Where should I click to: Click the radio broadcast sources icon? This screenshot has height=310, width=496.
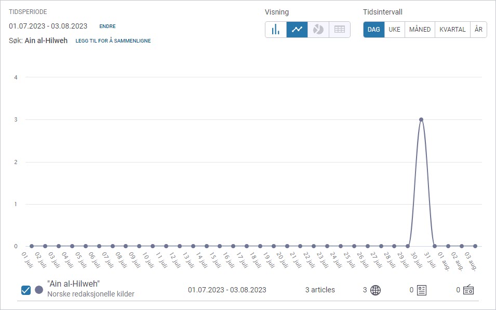click(468, 290)
